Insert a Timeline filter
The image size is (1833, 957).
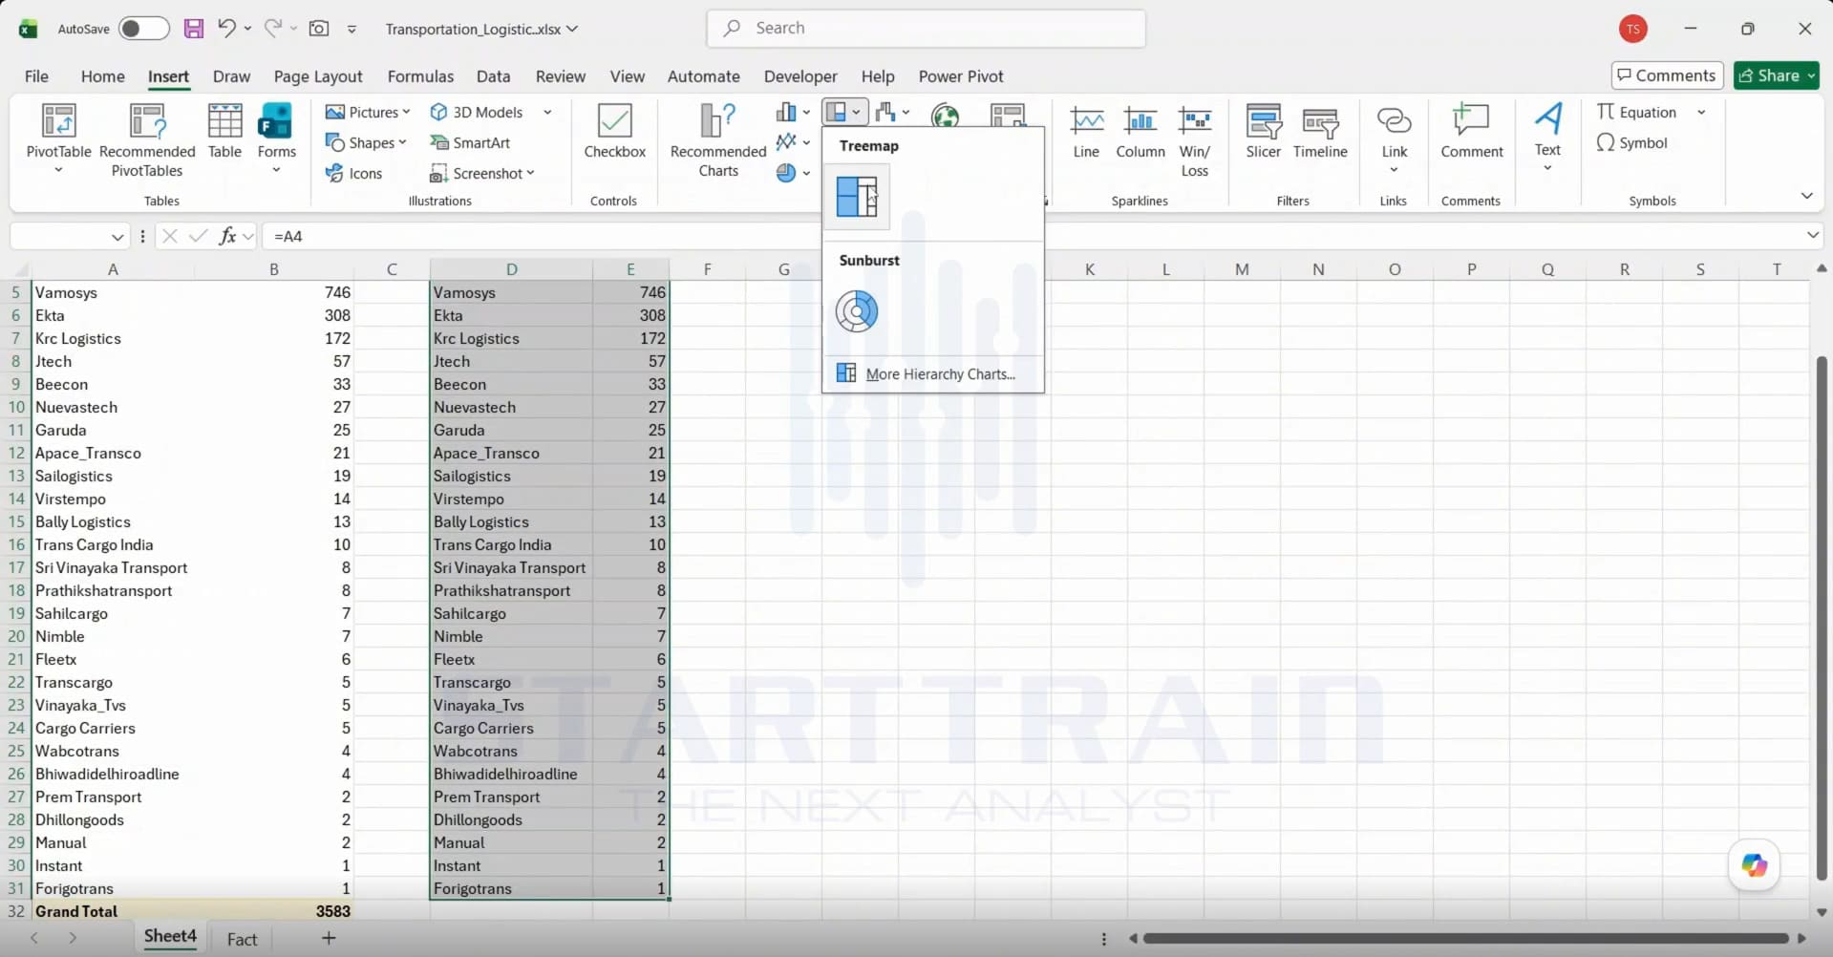pos(1320,132)
